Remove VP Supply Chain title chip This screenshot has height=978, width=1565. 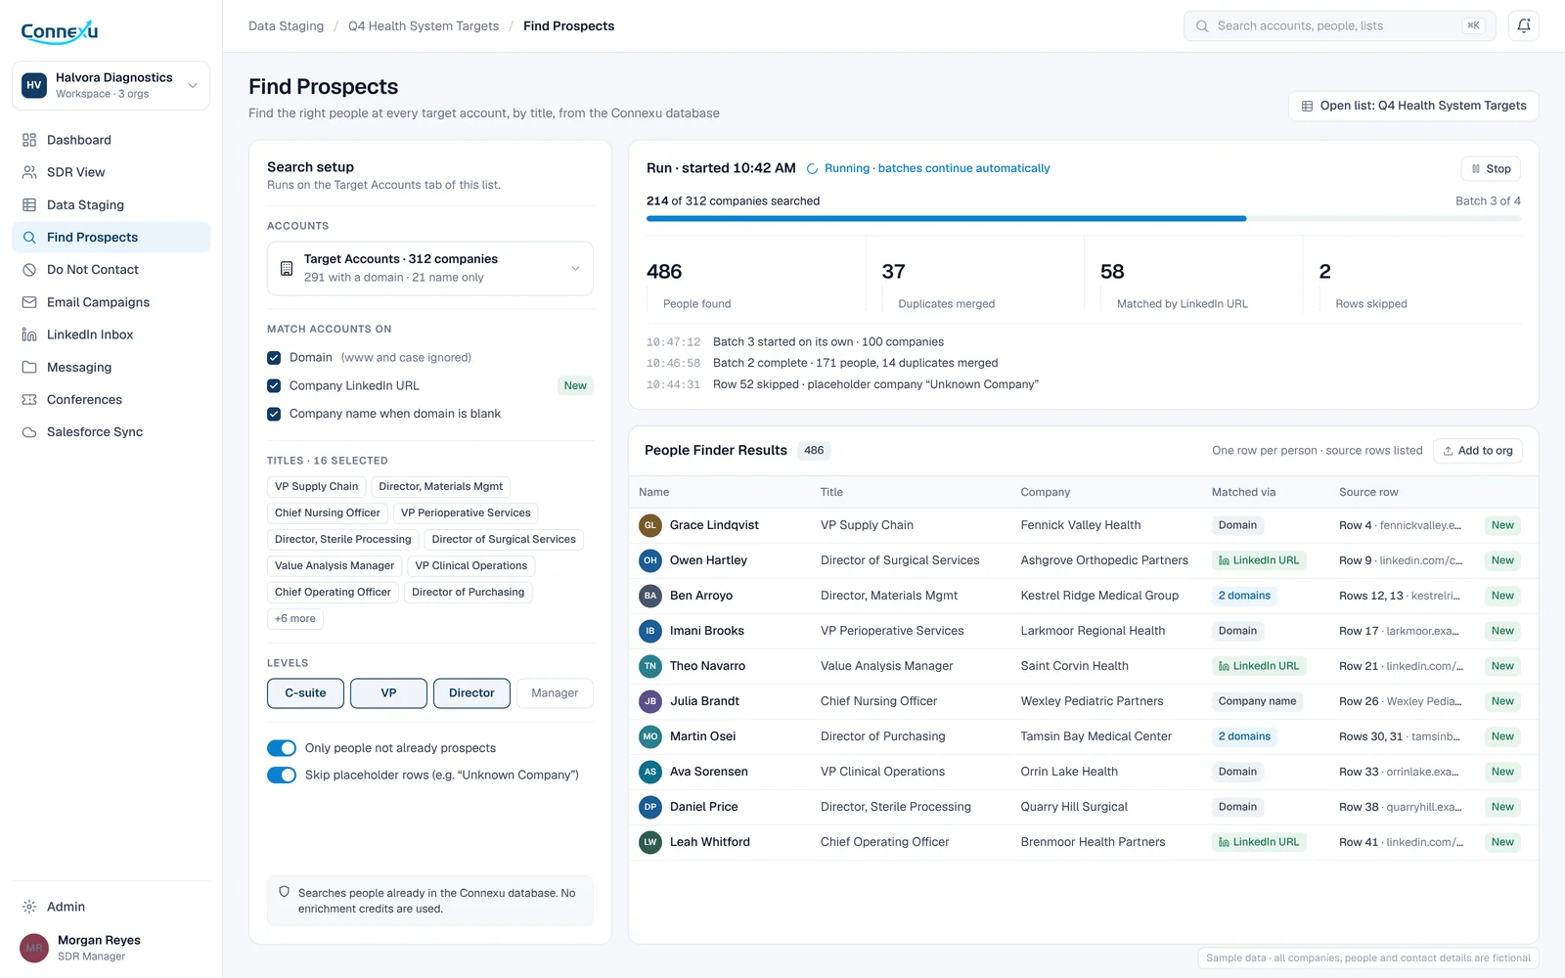pyautogui.click(x=317, y=486)
